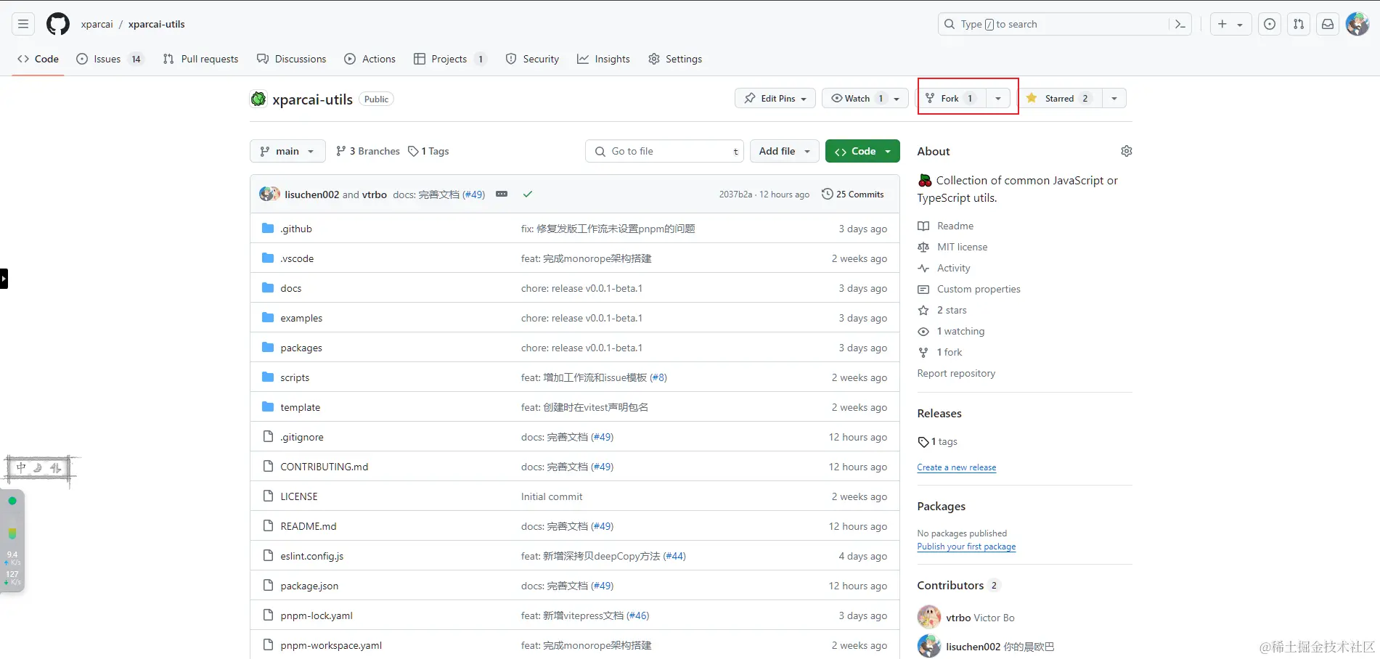Screen dimensions: 1380x659
Task: Open pull requests icon in header
Action: [1299, 24]
